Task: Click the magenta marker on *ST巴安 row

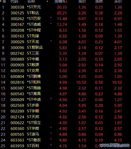Action: [51, 18]
